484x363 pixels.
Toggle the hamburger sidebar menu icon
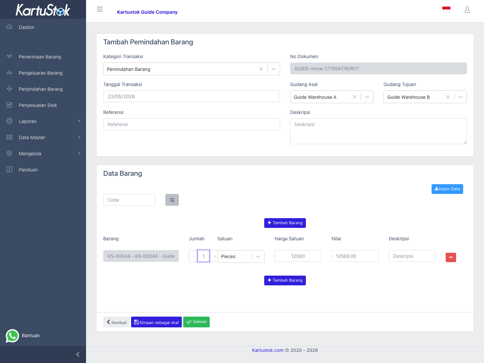[100, 9]
